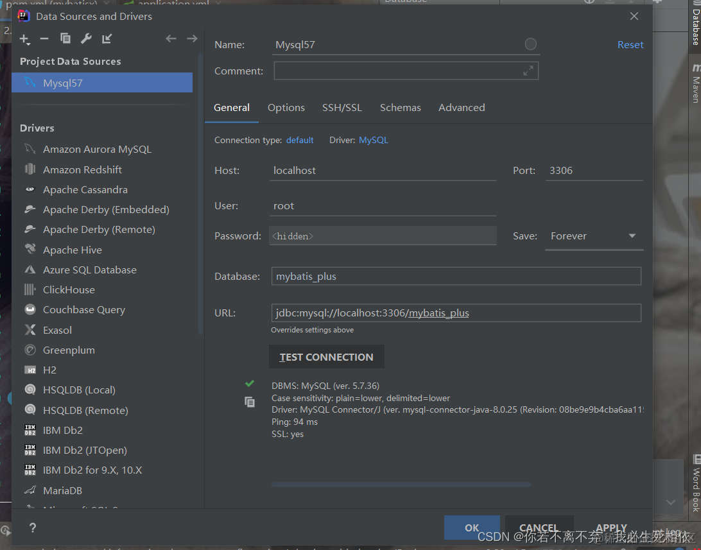Click the Port field

pyautogui.click(x=594, y=171)
